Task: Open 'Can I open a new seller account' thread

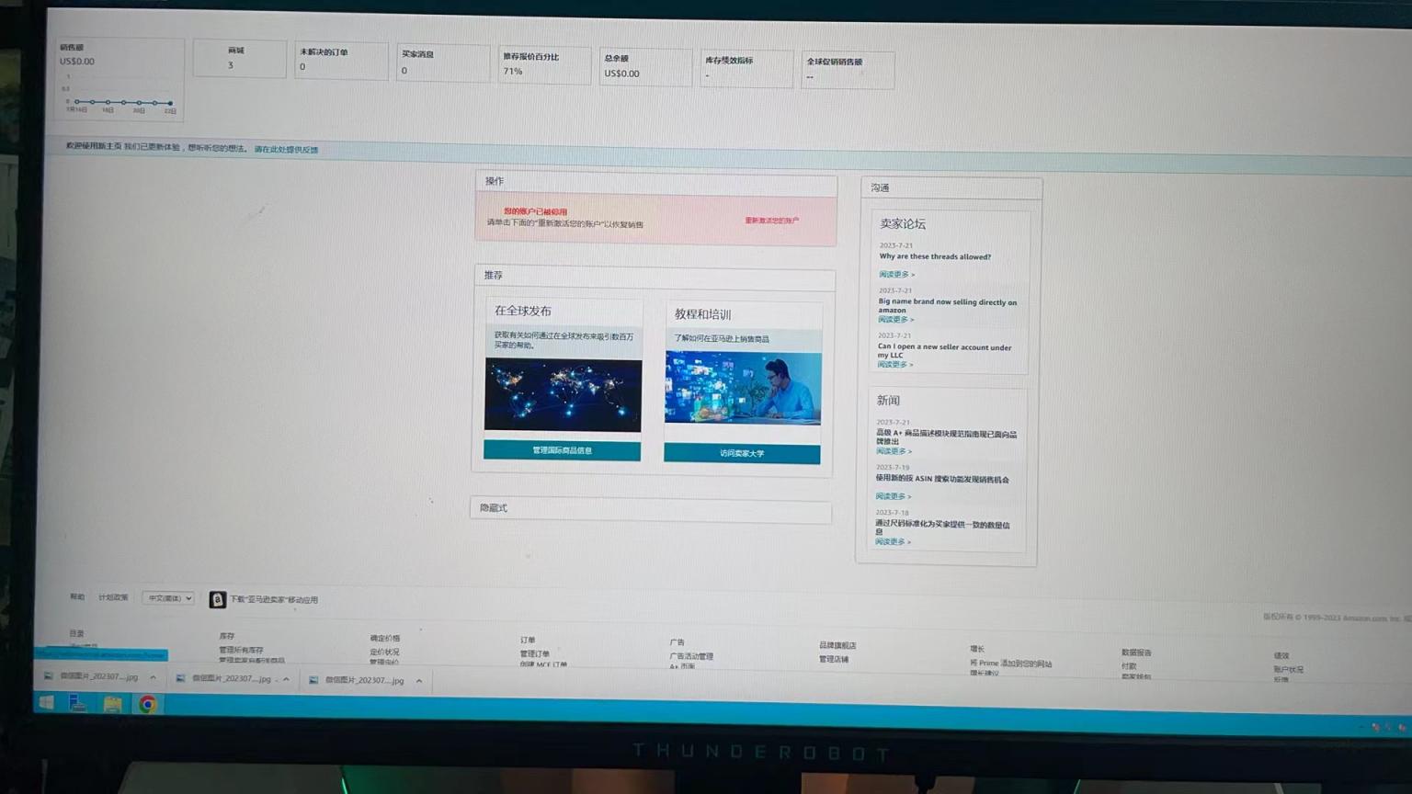Action: pos(944,351)
